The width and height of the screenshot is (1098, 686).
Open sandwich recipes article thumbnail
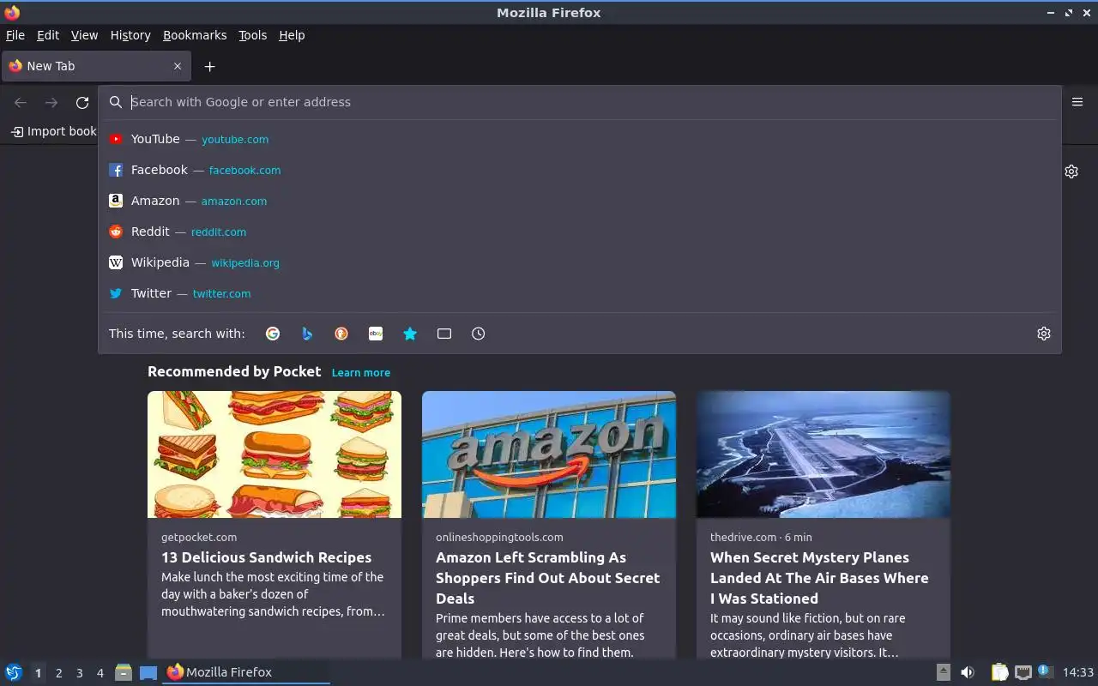coord(274,454)
